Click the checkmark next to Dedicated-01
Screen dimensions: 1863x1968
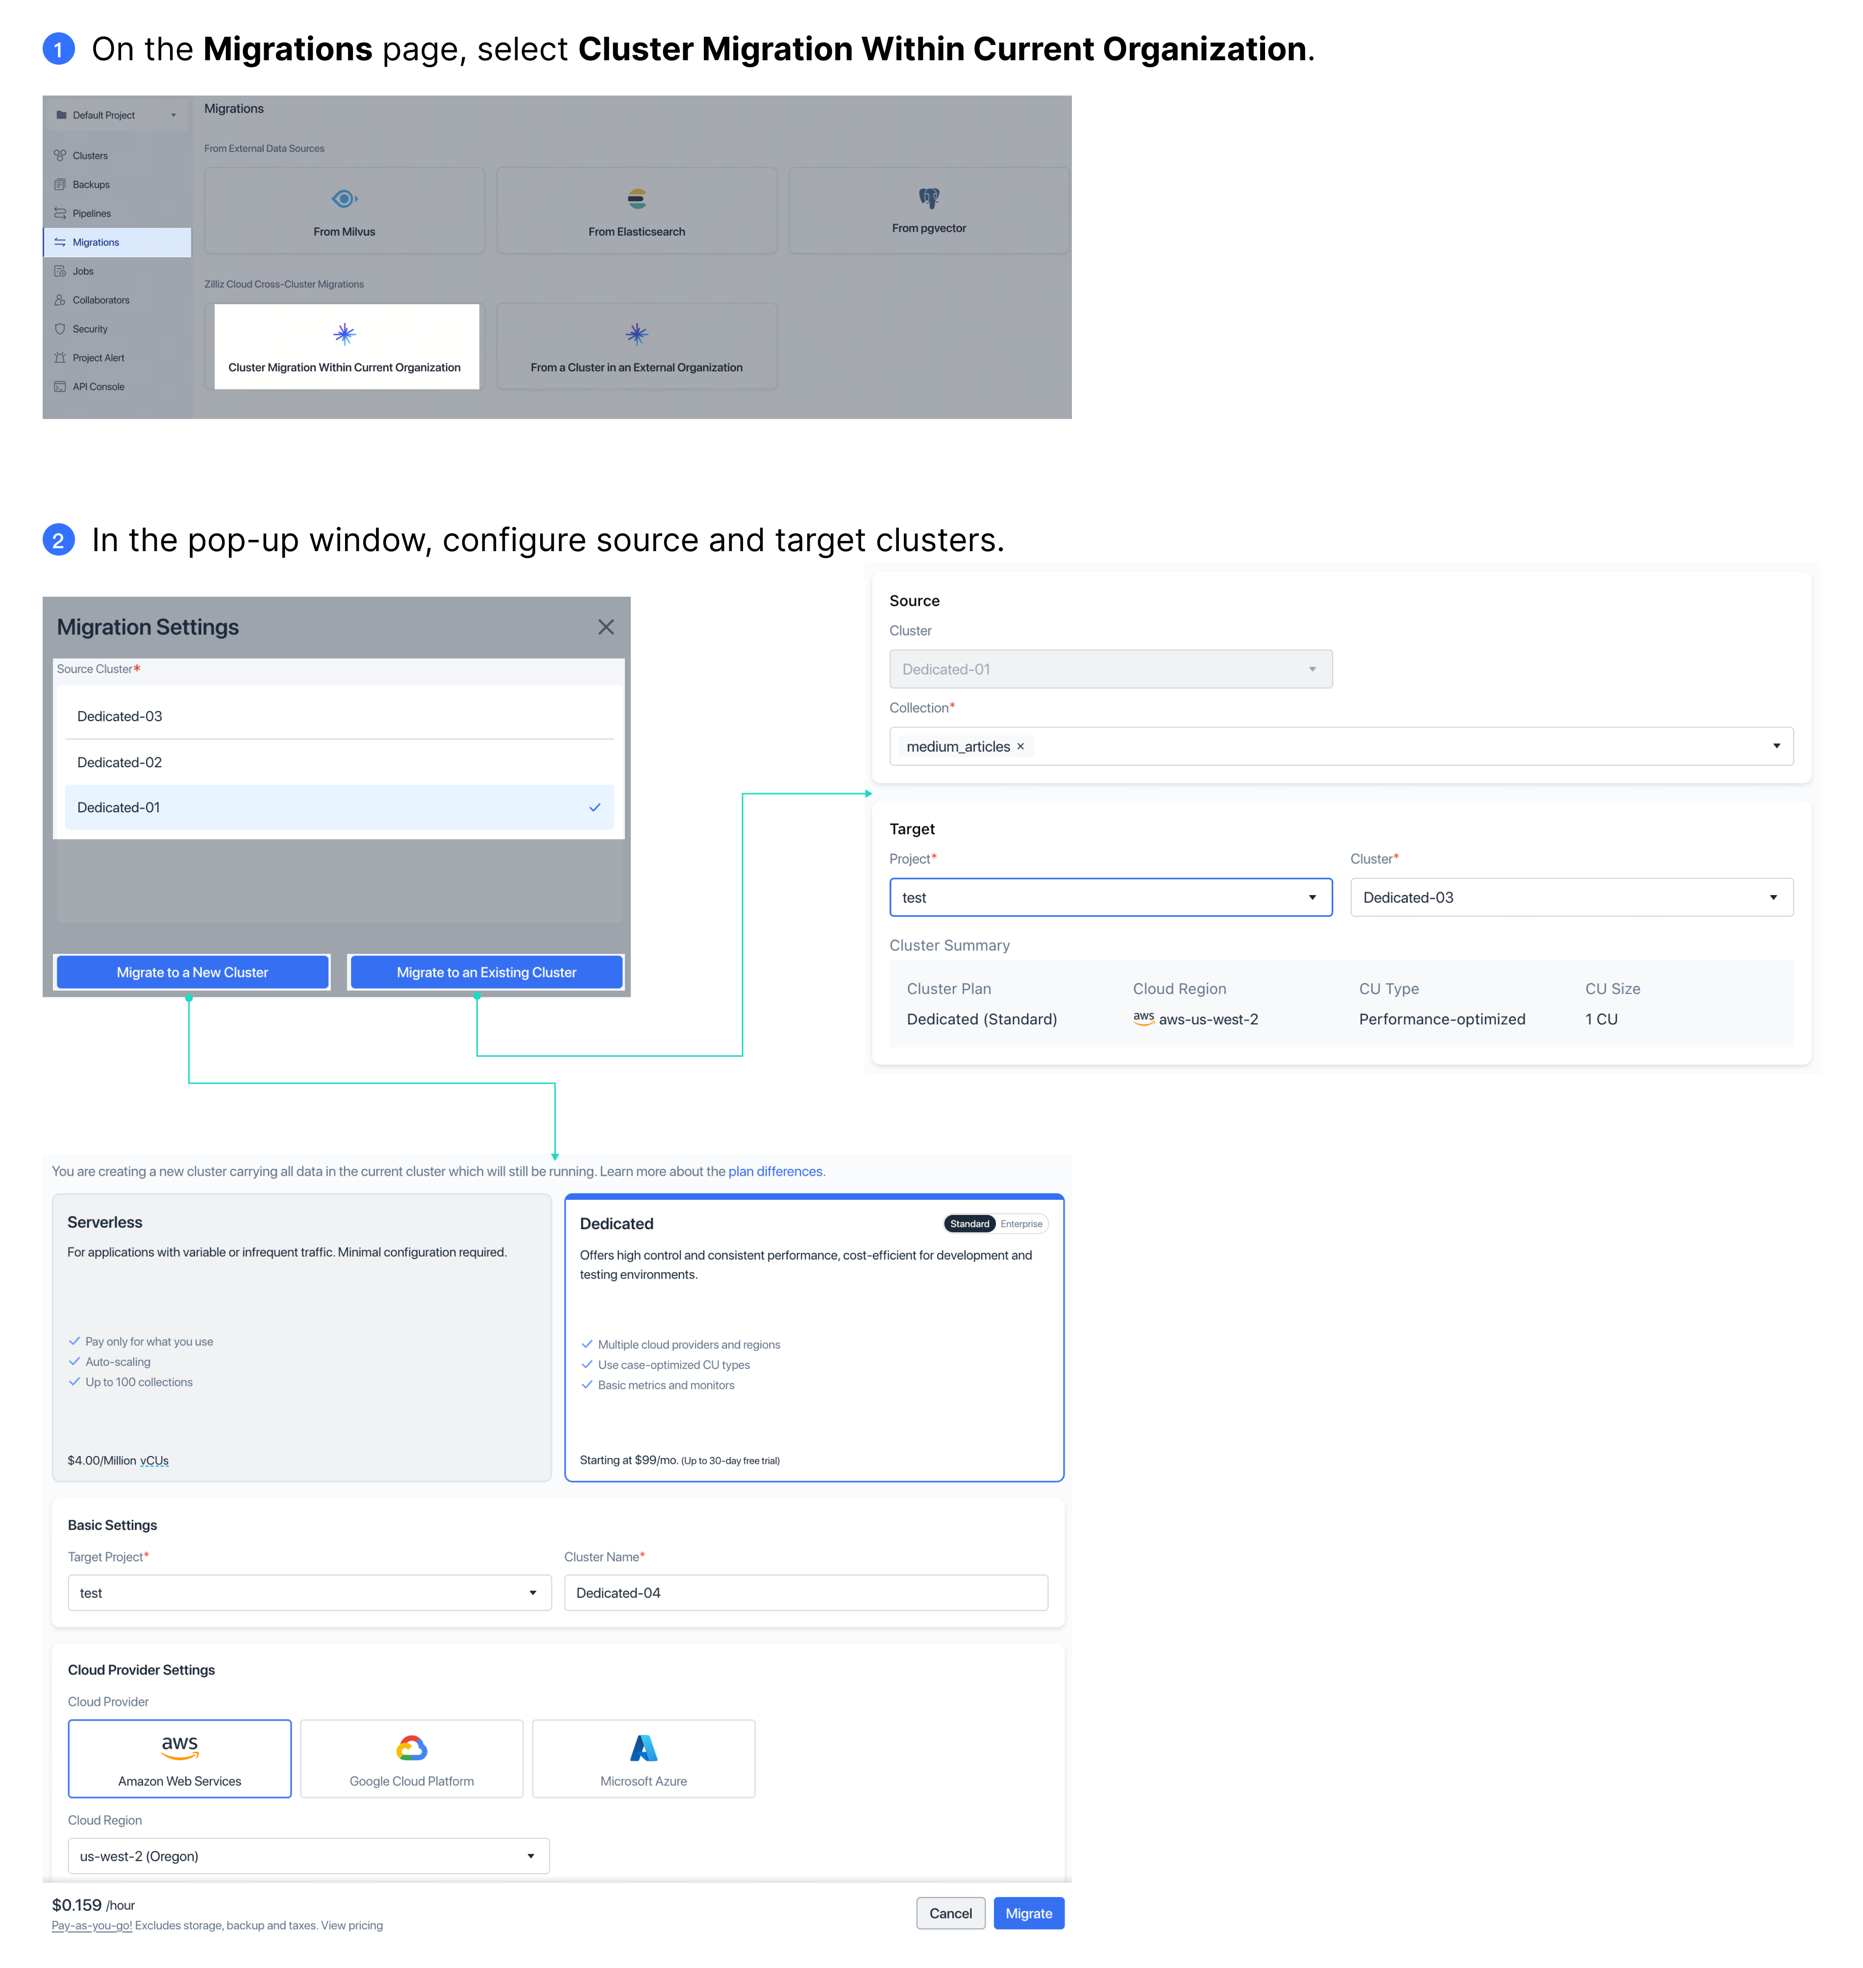[595, 808]
